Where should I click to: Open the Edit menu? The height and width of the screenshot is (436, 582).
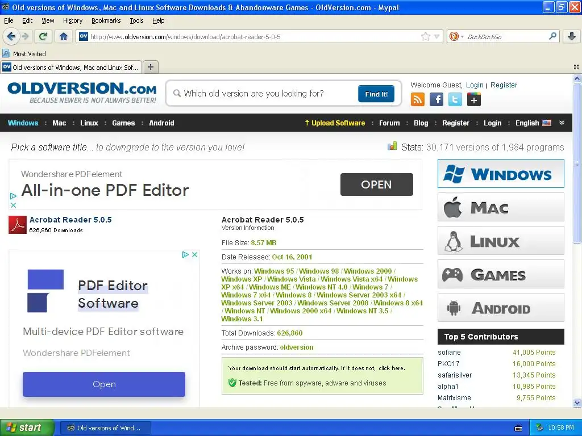[x=27, y=20]
